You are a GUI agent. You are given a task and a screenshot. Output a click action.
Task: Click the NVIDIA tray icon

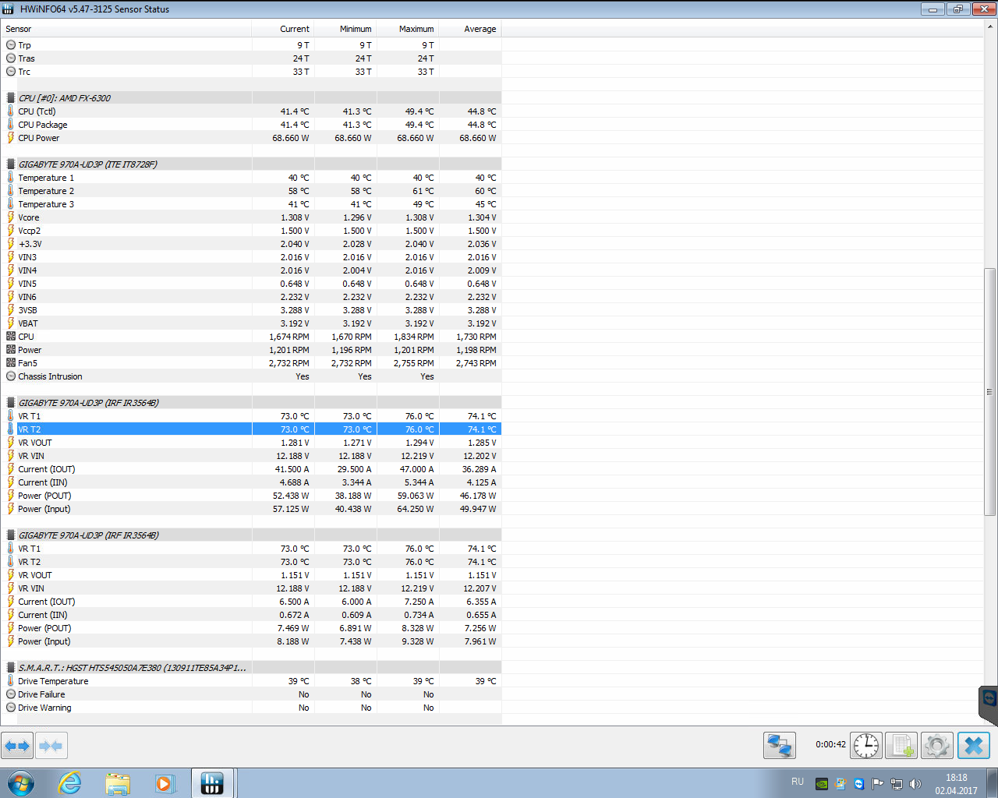(822, 784)
